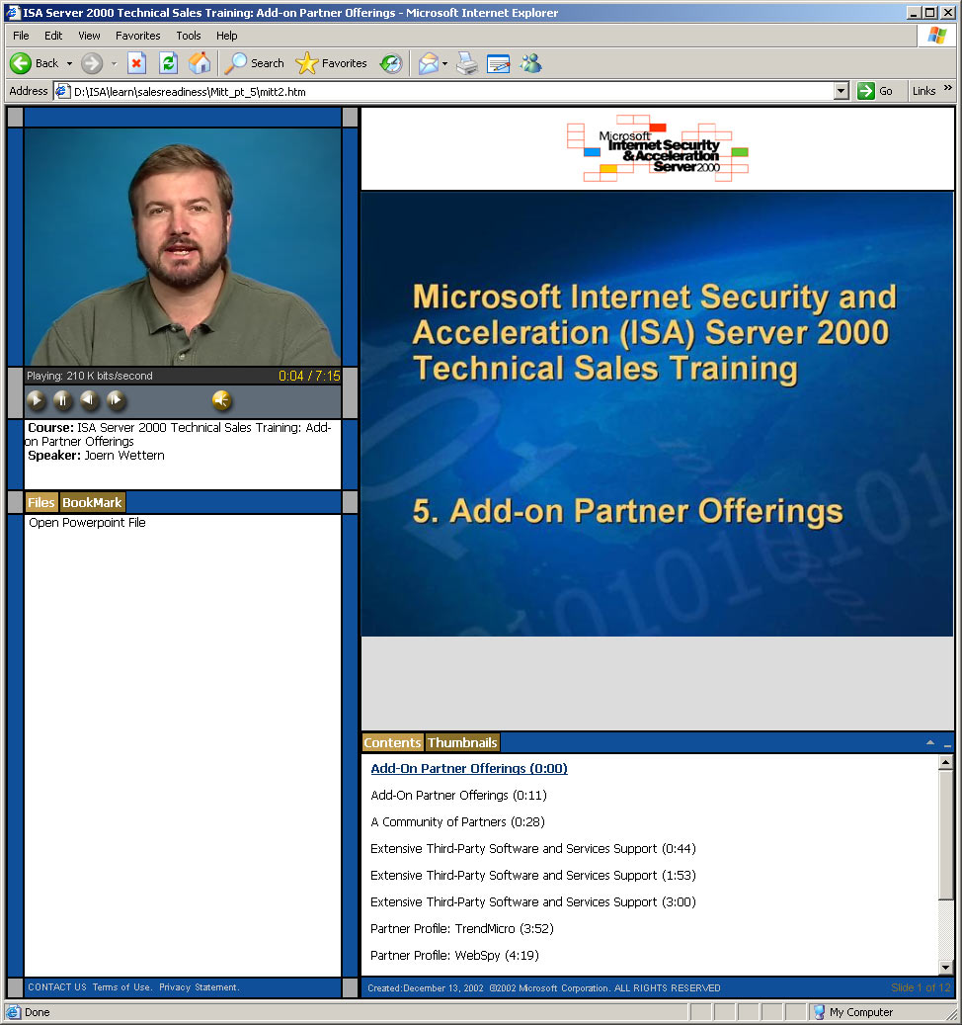Pause the training video playback
962x1025 pixels.
point(62,400)
